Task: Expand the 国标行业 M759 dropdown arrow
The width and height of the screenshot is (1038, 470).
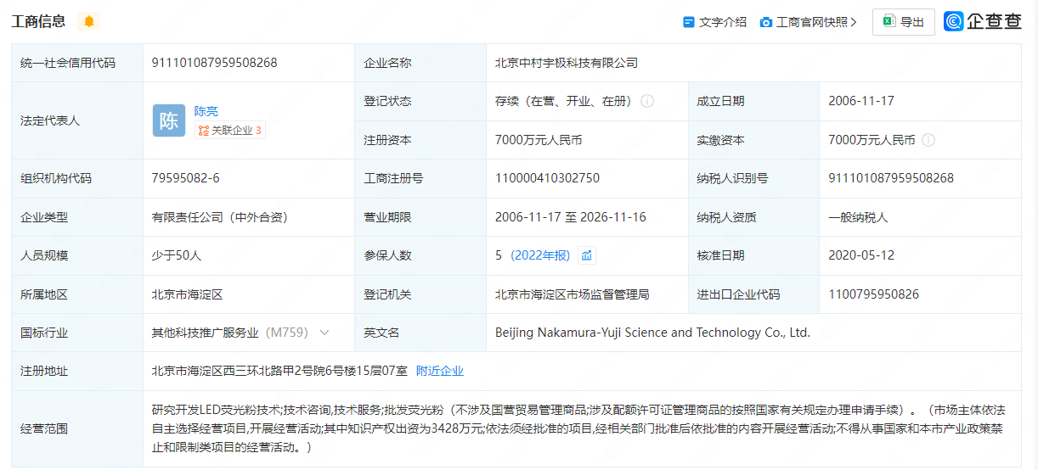Action: pyautogui.click(x=324, y=333)
